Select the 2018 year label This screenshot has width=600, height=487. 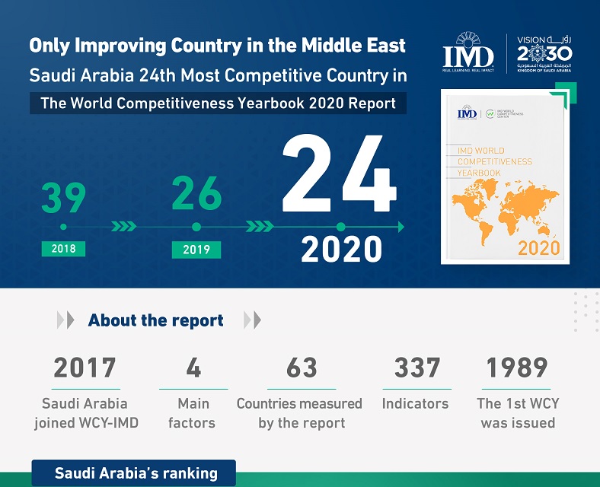(x=63, y=249)
